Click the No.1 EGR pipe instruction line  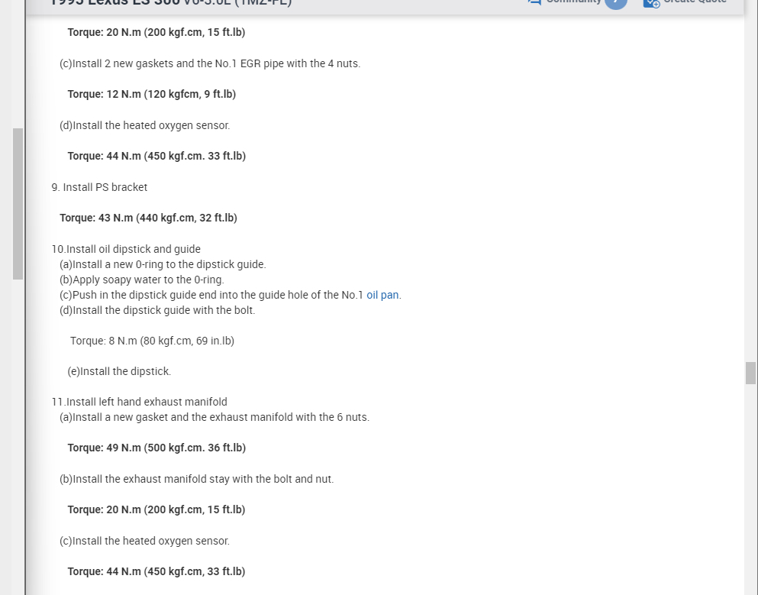(210, 63)
